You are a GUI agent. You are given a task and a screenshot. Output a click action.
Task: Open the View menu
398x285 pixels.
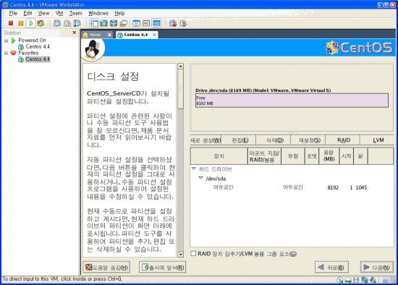pos(43,13)
